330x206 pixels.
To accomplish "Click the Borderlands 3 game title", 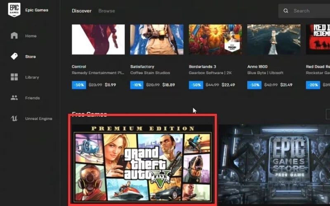I will coord(202,66).
